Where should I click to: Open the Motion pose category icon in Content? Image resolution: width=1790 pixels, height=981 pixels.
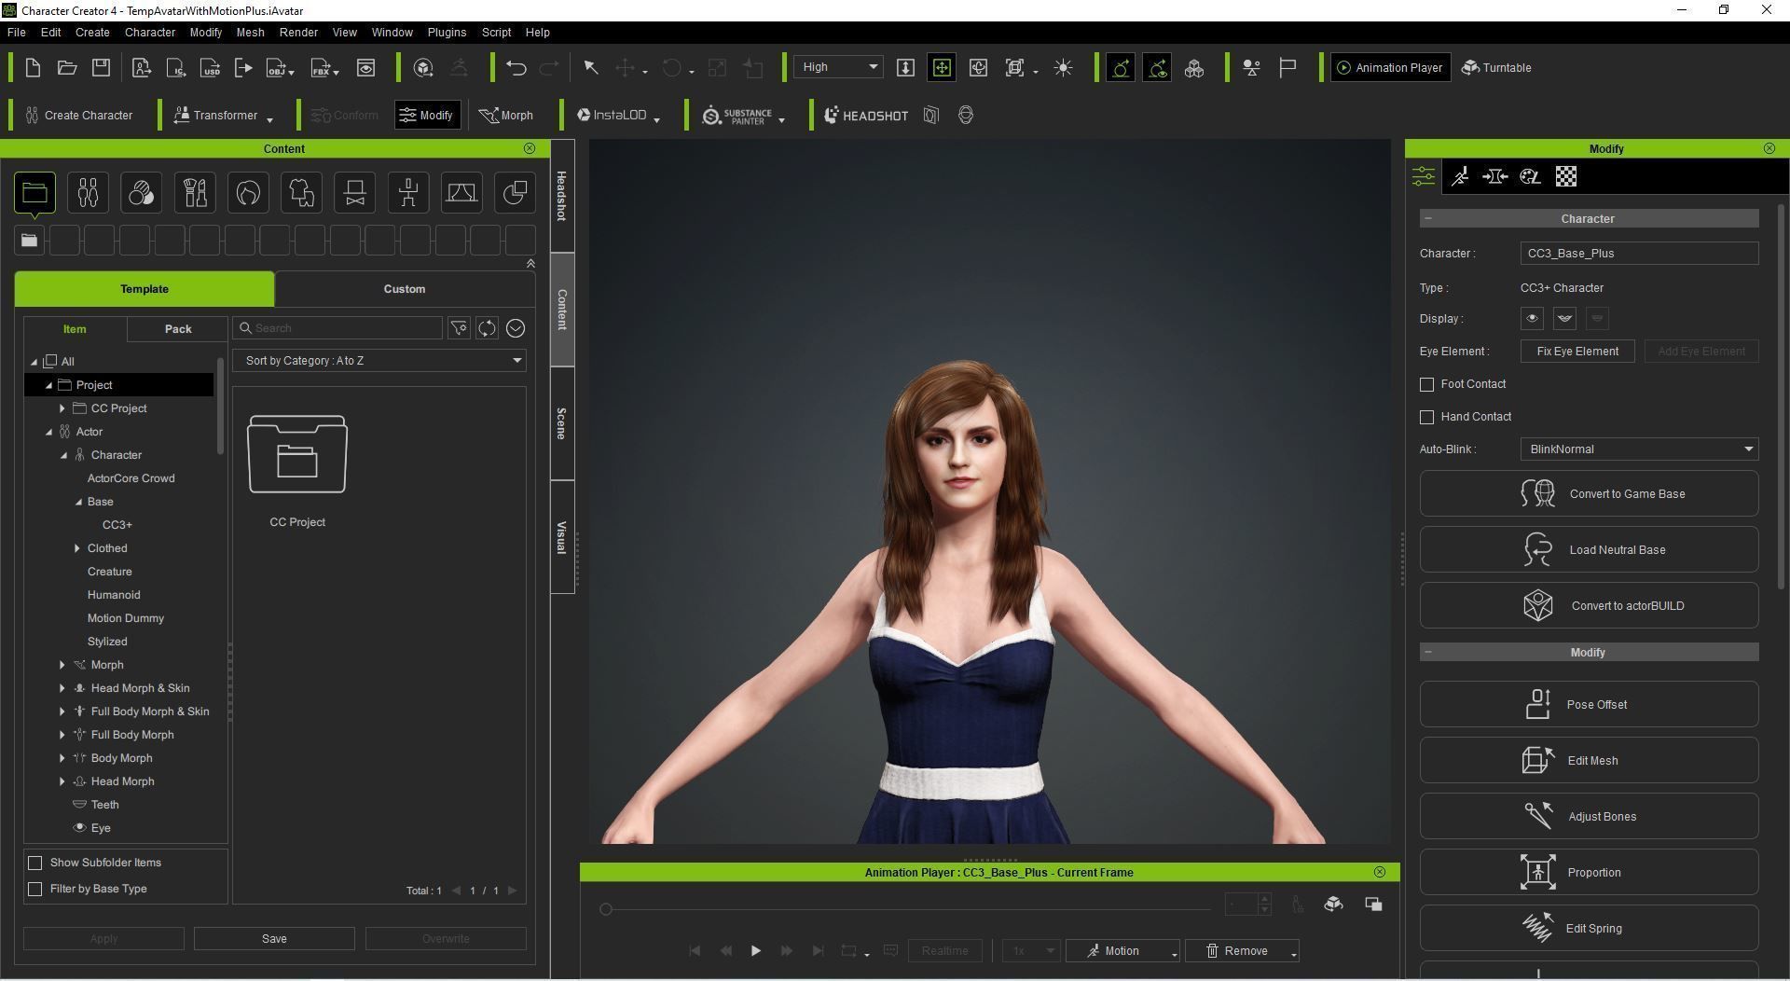coord(408,193)
